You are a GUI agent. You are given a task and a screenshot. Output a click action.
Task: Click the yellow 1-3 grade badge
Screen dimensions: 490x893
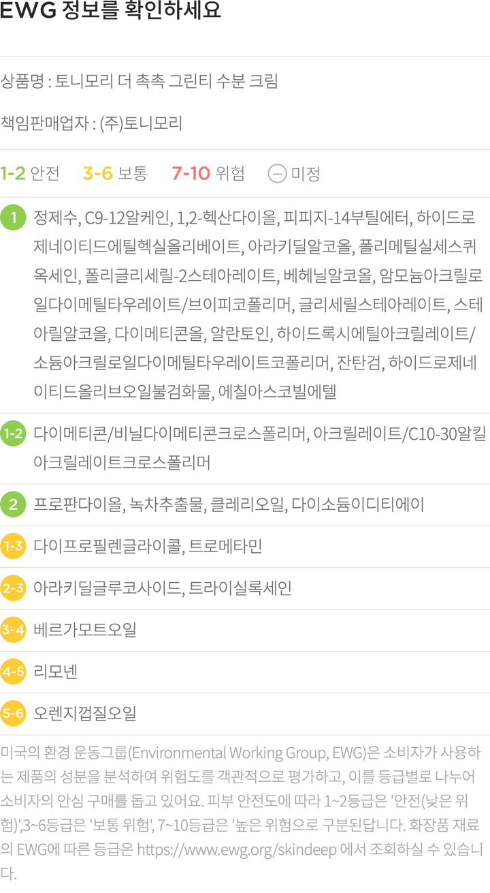point(14,547)
